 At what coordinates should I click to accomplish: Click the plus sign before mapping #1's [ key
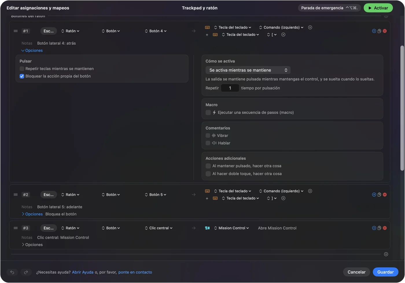tap(207, 35)
